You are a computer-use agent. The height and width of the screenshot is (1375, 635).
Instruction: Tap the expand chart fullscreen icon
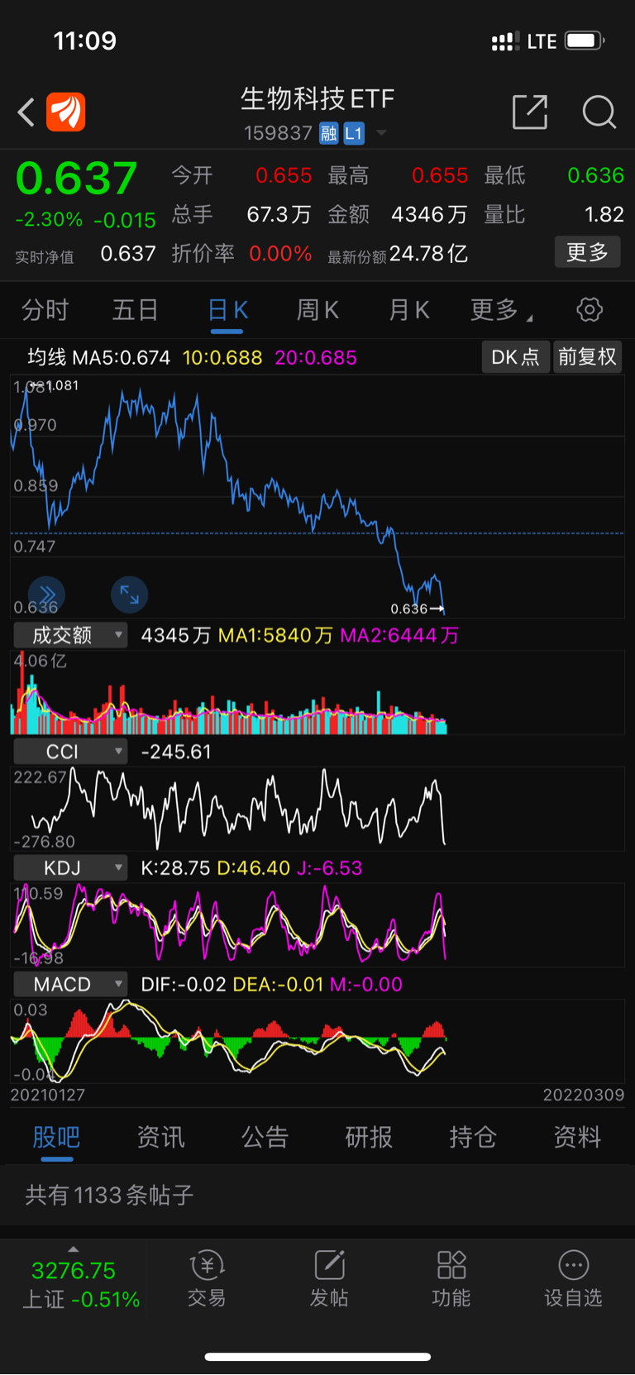pyautogui.click(x=130, y=594)
